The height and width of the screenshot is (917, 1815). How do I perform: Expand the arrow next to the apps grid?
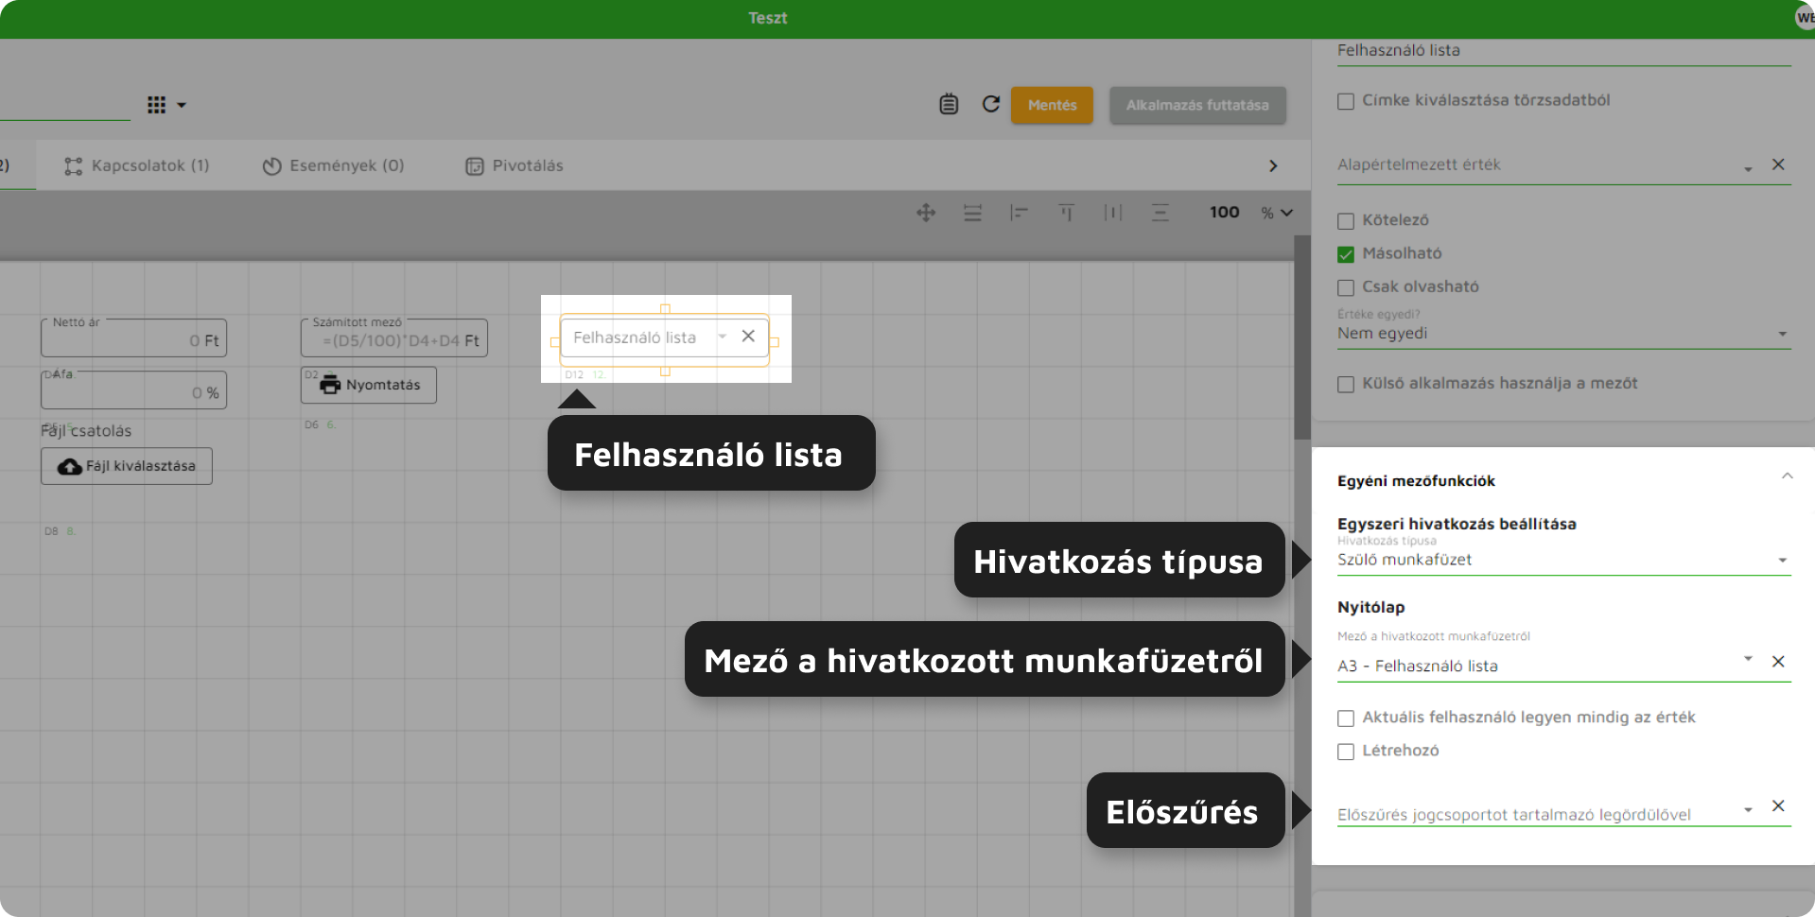click(182, 105)
